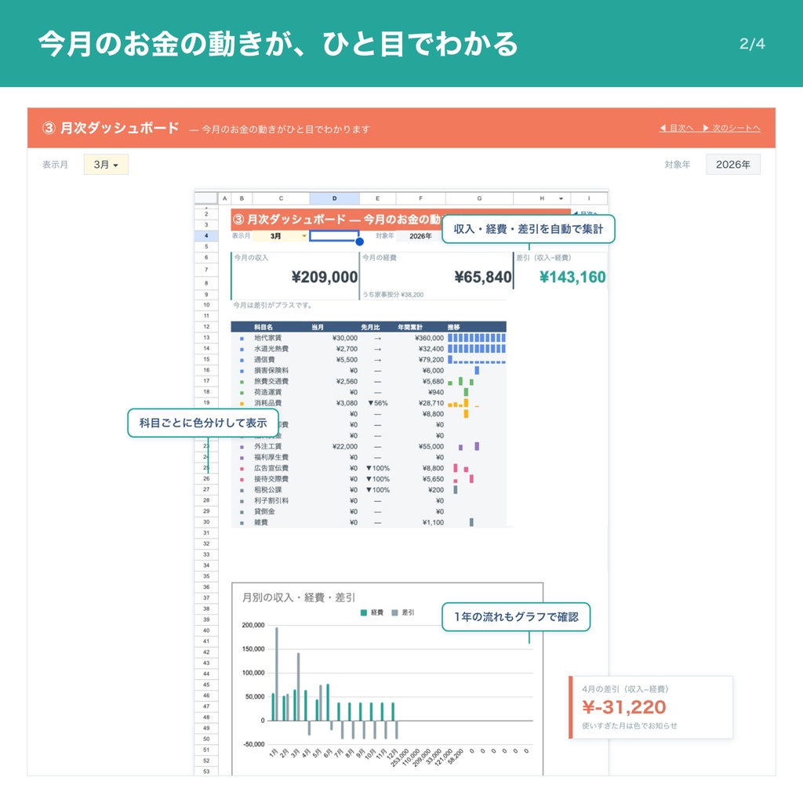
Task: Click the 経費 legend swatch in the chart
Action: click(364, 612)
